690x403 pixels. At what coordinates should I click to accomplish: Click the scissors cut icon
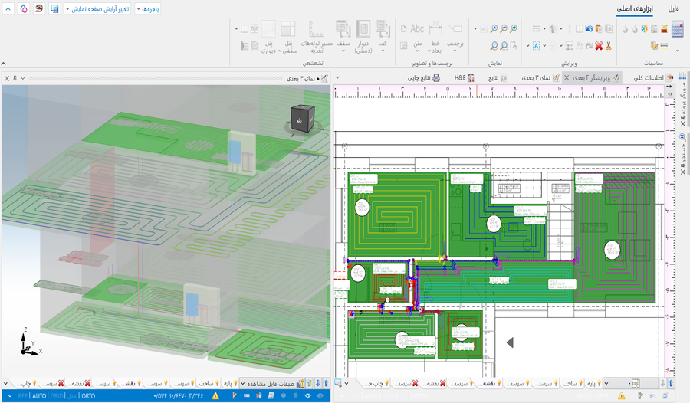tap(608, 46)
